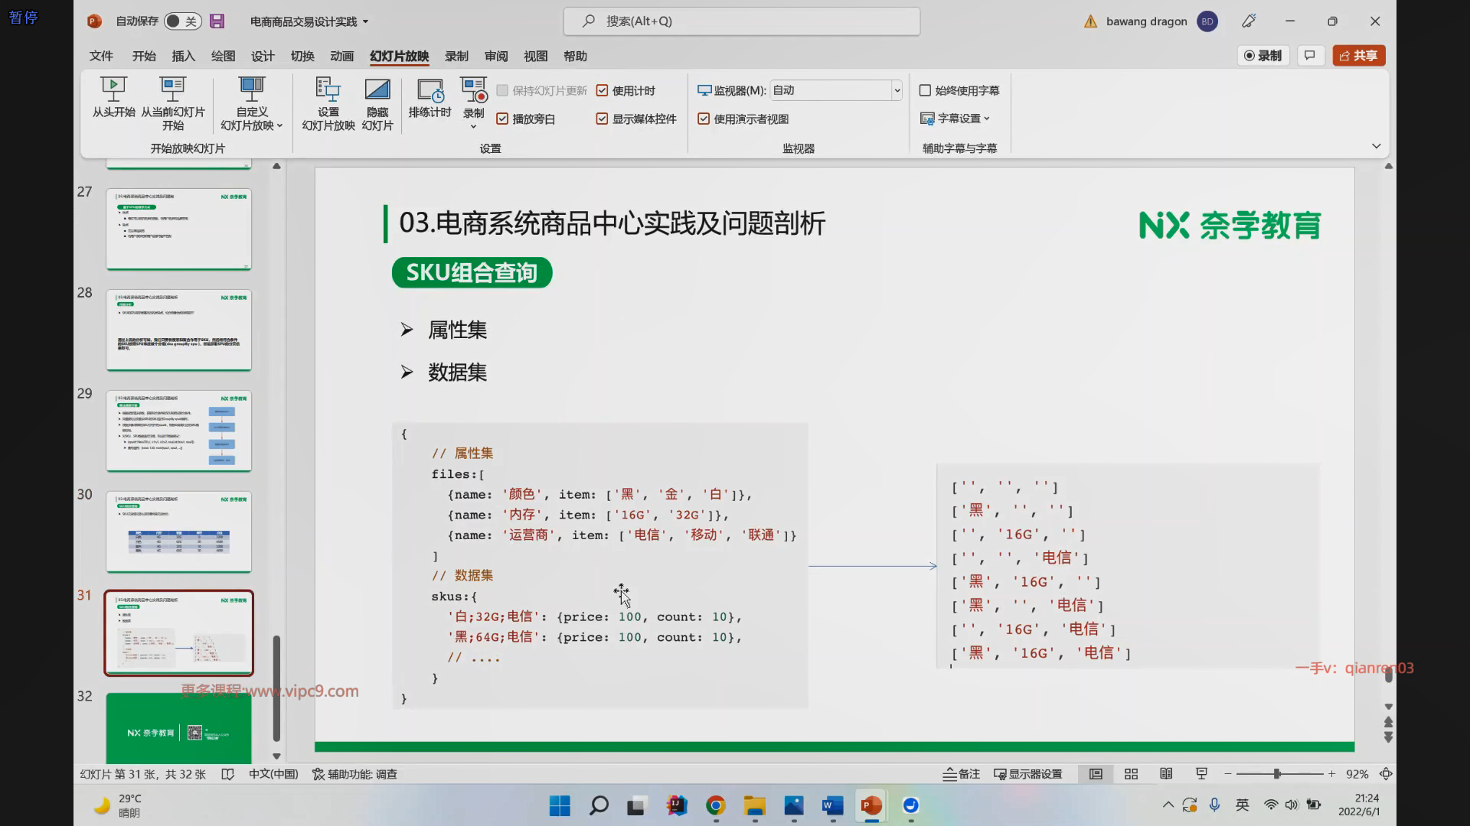Click the save icon in title bar
The image size is (1470, 826).
pos(217,21)
